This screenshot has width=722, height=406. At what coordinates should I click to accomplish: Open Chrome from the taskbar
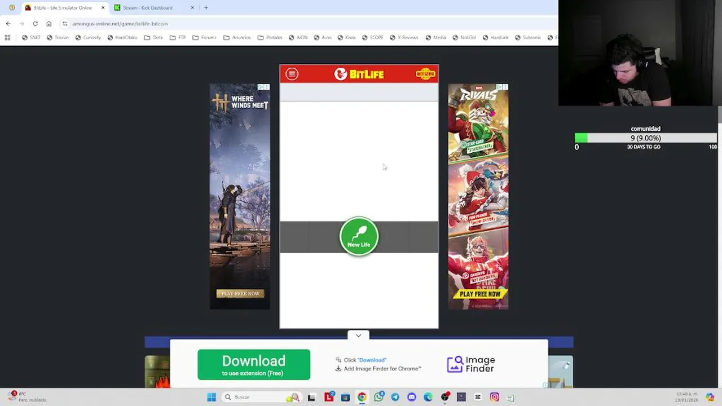click(362, 397)
